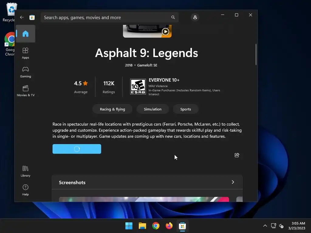Minimize the Microsoft Store window
311x233 pixels.
pyautogui.click(x=223, y=15)
